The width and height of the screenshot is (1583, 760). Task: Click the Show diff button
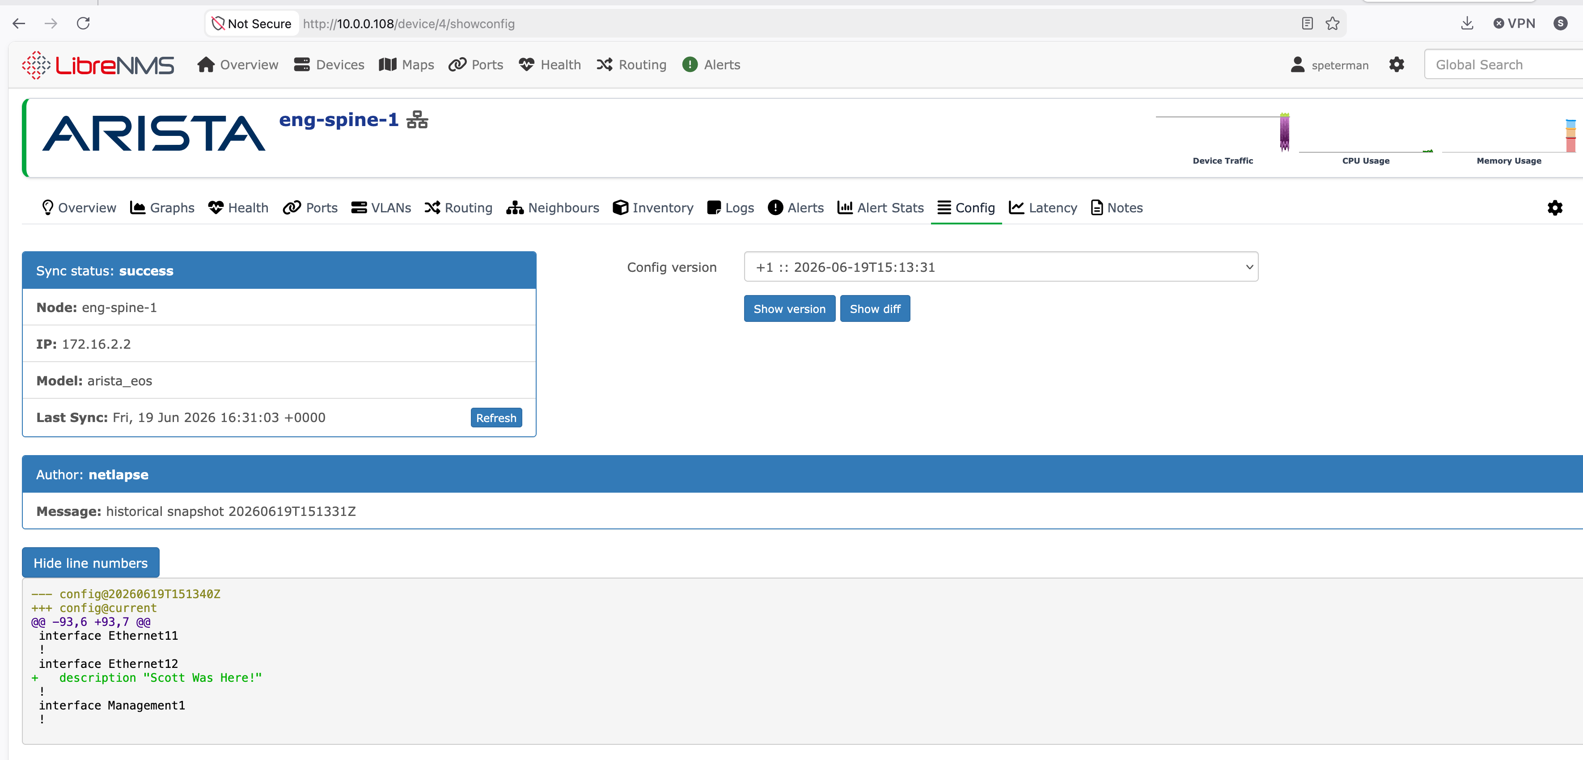(875, 308)
